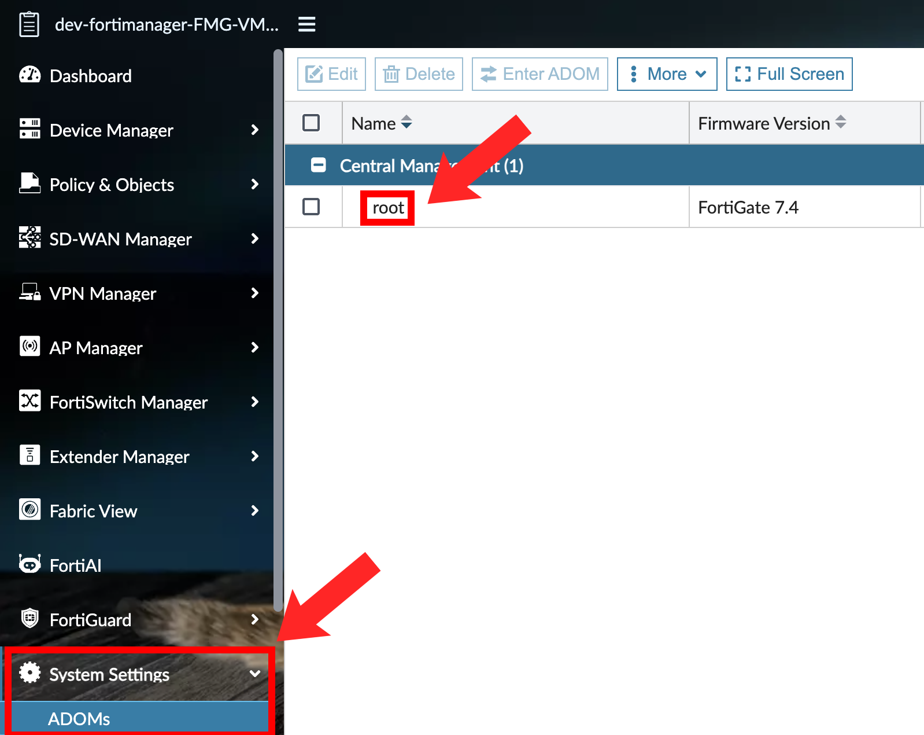This screenshot has width=924, height=735.
Task: Click the System Settings gear icon
Action: pos(29,673)
